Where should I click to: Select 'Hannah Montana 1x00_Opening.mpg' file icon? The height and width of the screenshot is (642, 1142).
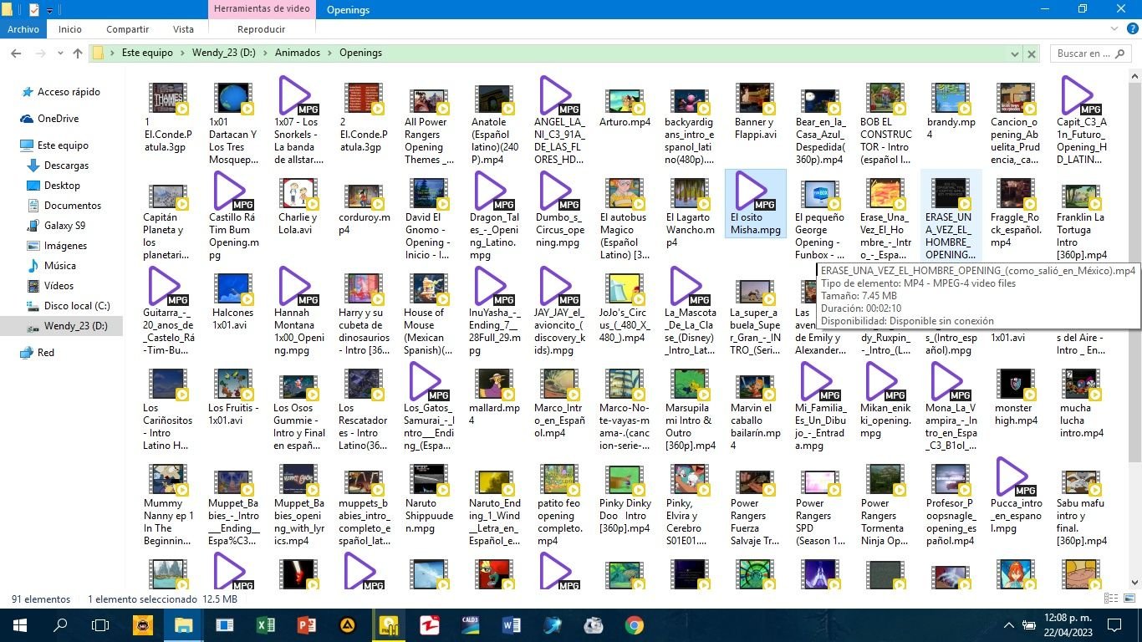coord(298,287)
